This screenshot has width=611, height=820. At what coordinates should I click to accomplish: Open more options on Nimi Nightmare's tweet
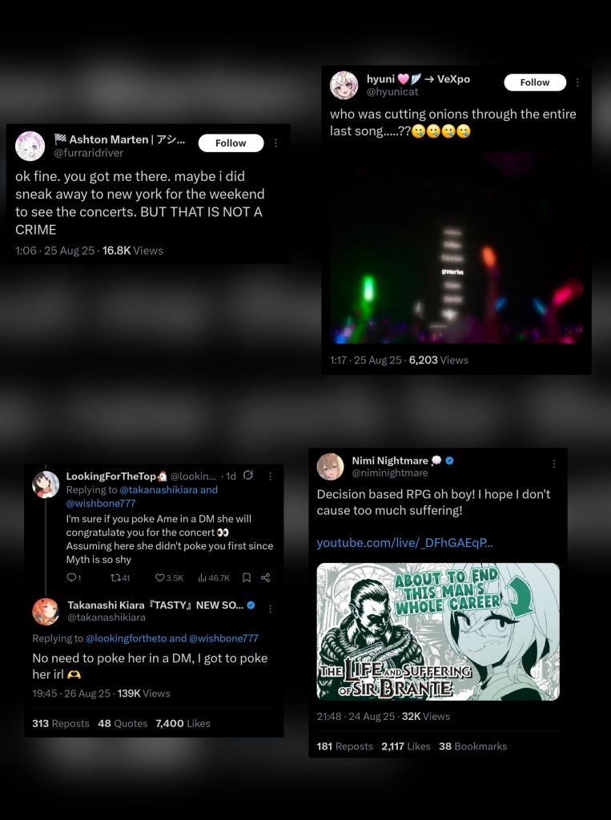click(554, 464)
